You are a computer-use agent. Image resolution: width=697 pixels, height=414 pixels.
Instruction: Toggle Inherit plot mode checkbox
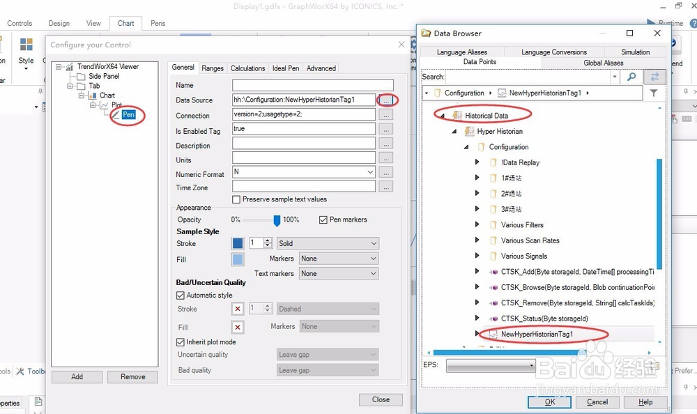[181, 342]
